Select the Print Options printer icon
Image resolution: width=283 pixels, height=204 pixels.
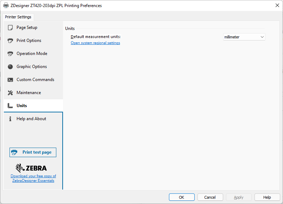[10, 41]
